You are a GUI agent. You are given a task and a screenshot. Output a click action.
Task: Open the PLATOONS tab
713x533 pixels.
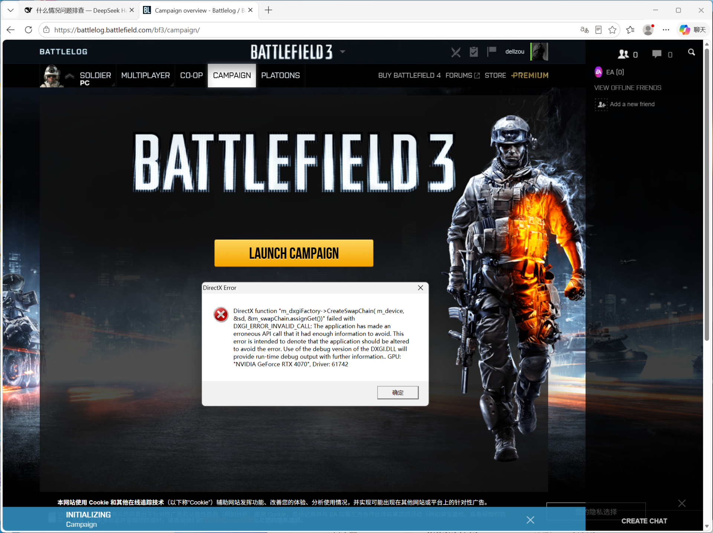click(x=280, y=75)
